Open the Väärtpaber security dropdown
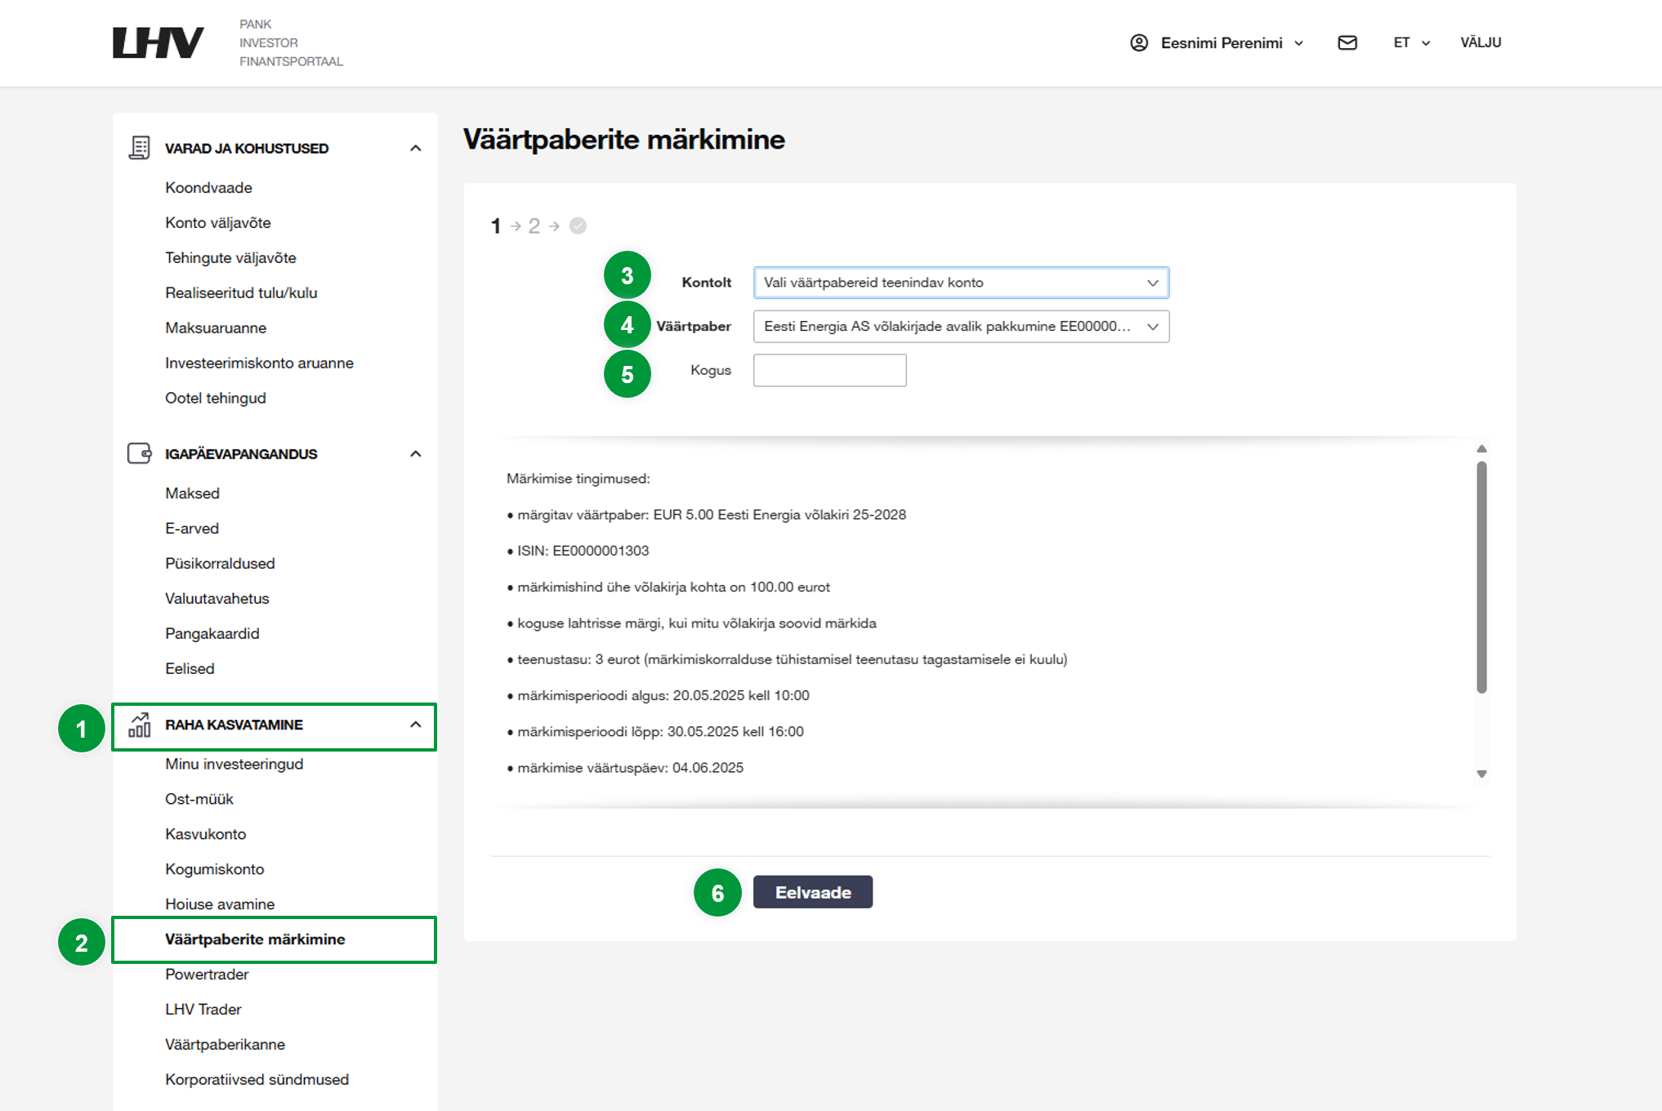Viewport: 1662px width, 1111px height. click(x=961, y=327)
